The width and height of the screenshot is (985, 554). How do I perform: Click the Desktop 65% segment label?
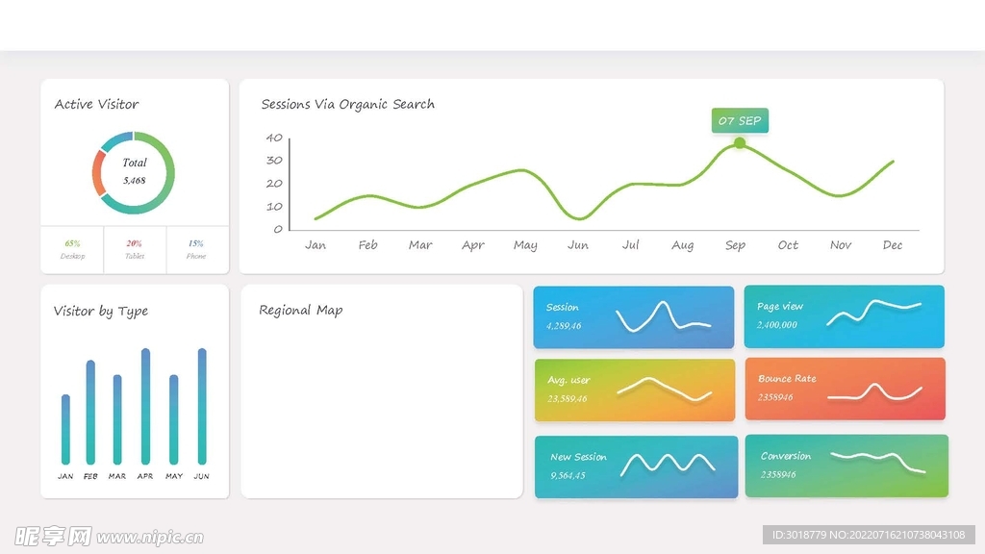72,249
